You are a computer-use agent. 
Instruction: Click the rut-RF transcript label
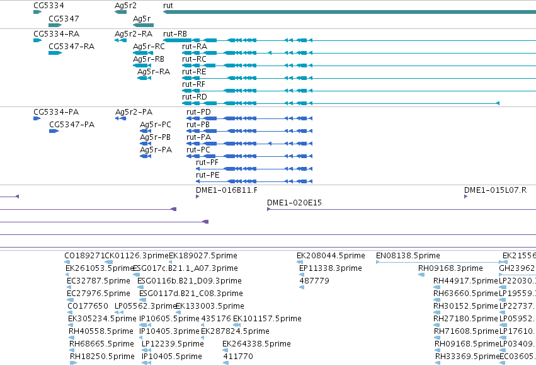click(x=193, y=84)
